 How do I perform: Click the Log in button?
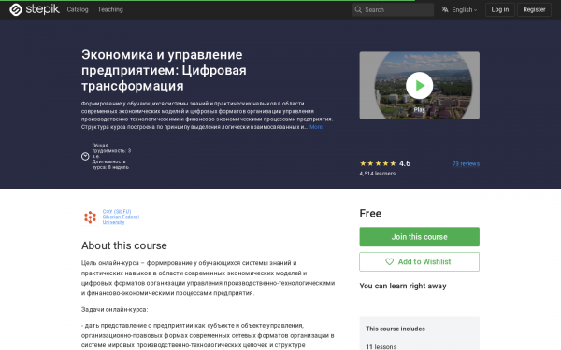point(500,9)
